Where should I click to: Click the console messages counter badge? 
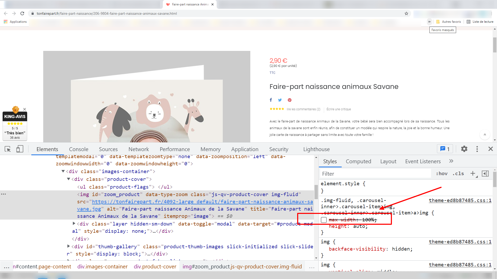445,149
